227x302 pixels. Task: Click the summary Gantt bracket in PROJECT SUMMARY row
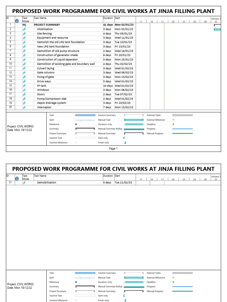217,25
